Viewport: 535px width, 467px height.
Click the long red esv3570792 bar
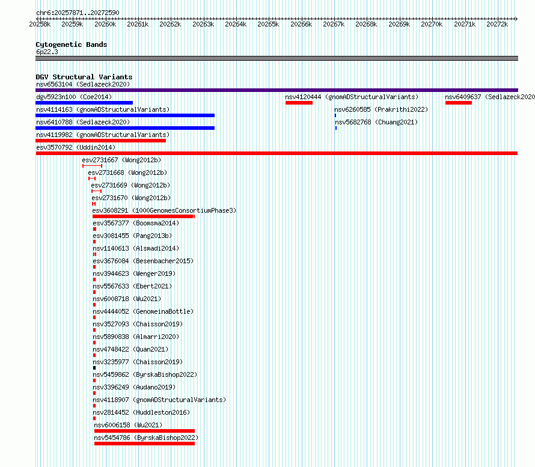tap(277, 153)
